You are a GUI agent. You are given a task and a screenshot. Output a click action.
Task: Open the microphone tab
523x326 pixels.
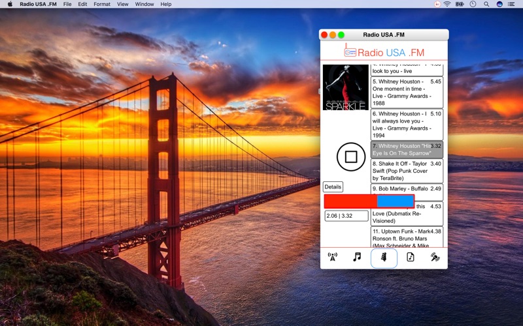[435, 257]
